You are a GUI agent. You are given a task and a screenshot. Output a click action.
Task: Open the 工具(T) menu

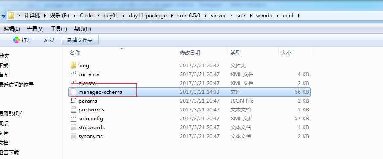(x=59, y=29)
